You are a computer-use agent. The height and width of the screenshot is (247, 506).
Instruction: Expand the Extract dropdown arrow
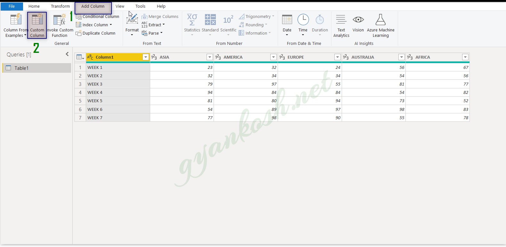(164, 24)
